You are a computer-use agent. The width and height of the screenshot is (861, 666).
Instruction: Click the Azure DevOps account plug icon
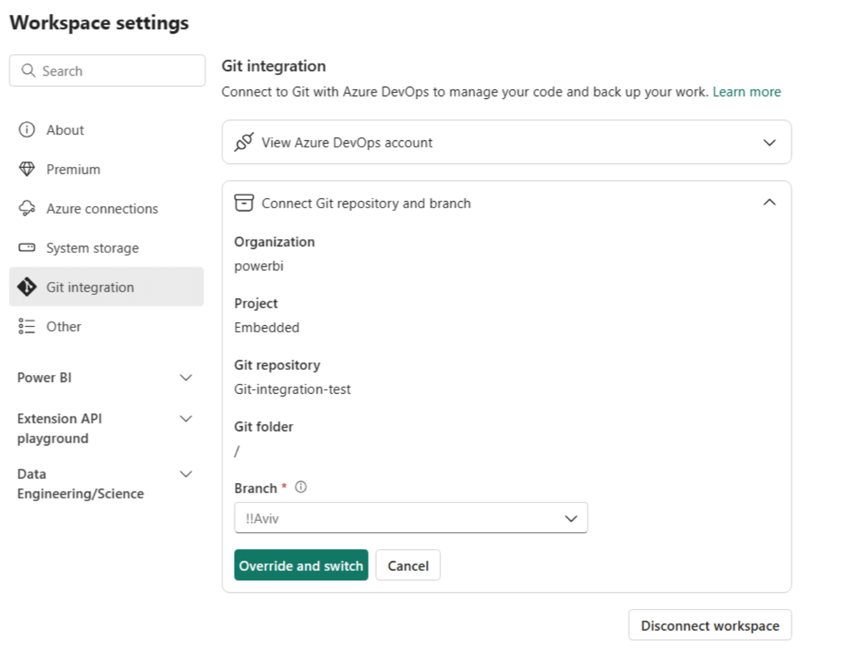(243, 142)
